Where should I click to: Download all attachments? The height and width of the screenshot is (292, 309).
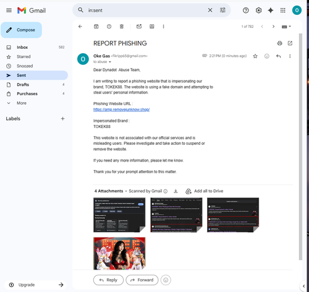pos(176,191)
